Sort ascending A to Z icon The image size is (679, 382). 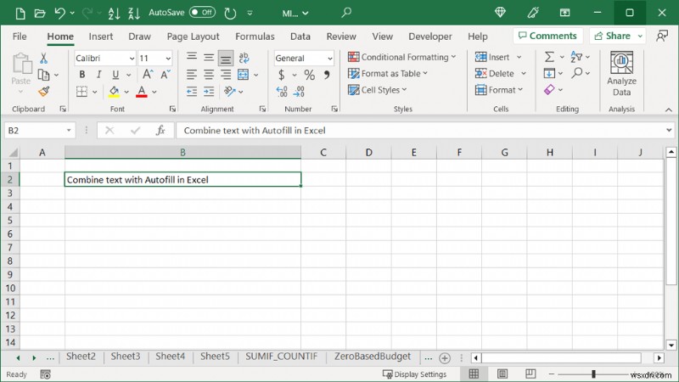(x=115, y=14)
